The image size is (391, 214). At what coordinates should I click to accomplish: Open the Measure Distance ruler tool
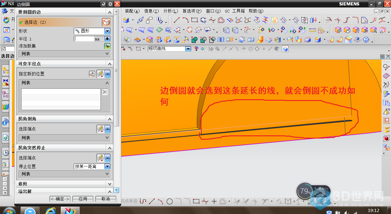(x=312, y=30)
